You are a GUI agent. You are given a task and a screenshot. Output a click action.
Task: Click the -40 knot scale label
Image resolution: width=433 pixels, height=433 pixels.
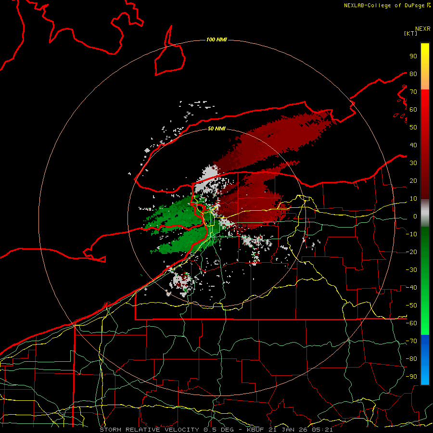pos(411,288)
